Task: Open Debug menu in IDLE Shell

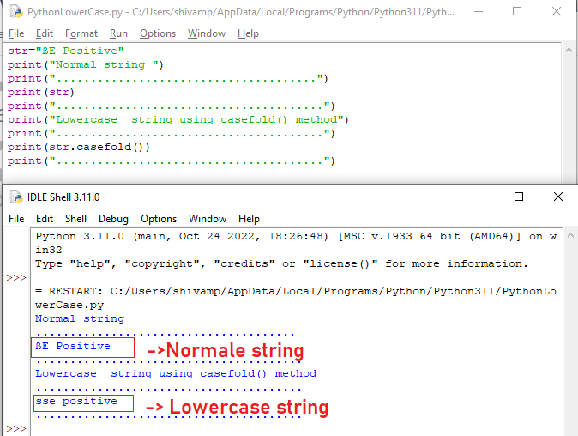Action: pos(113,219)
